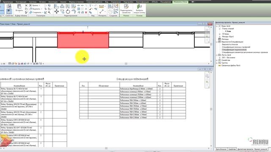Open the Вставка ribbon tab
The height and width of the screenshot is (152, 271).
point(42,2)
